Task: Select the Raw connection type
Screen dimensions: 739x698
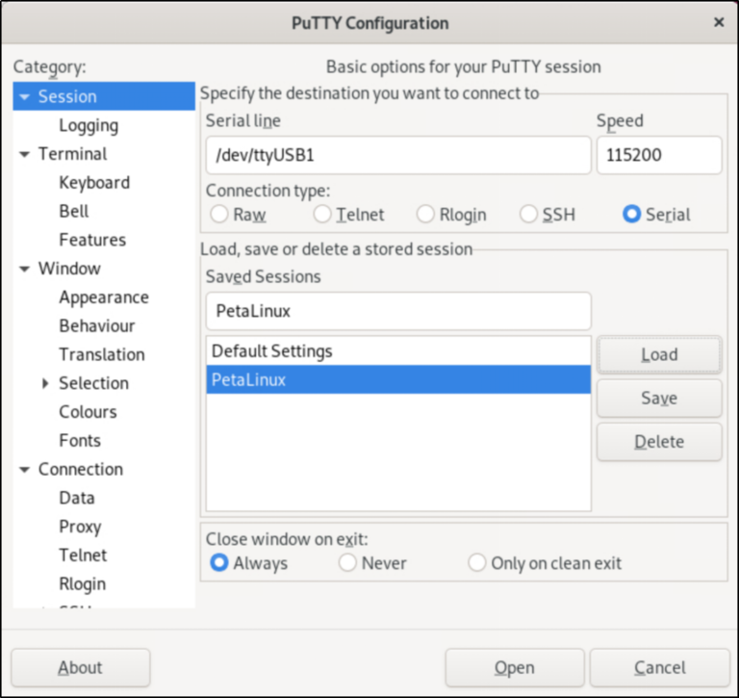Action: click(219, 215)
